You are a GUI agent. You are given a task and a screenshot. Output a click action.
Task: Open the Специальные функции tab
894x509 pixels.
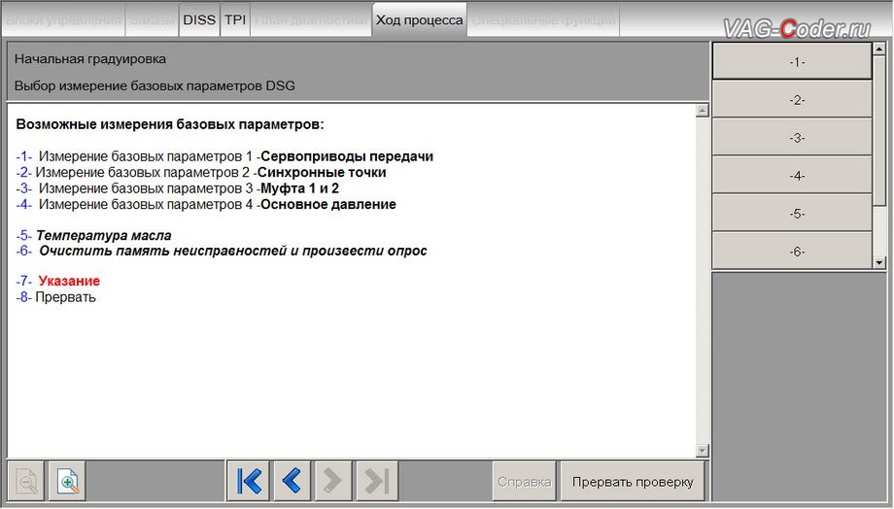tap(543, 20)
